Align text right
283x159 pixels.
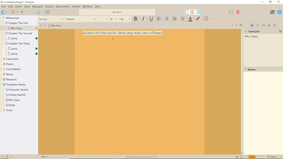point(182,19)
